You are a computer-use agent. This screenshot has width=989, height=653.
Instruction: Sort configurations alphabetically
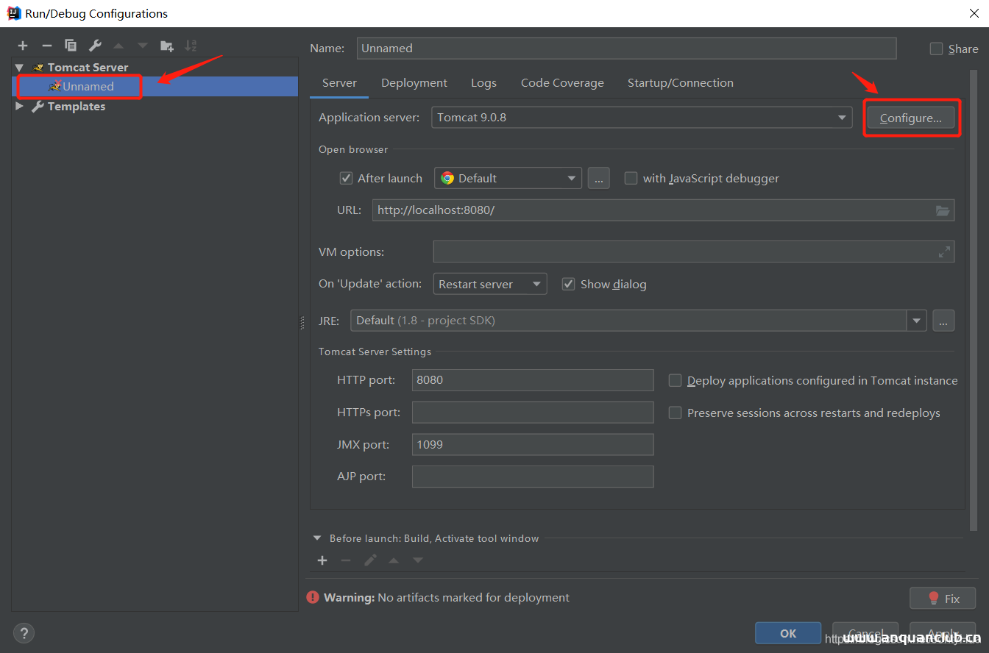191,46
